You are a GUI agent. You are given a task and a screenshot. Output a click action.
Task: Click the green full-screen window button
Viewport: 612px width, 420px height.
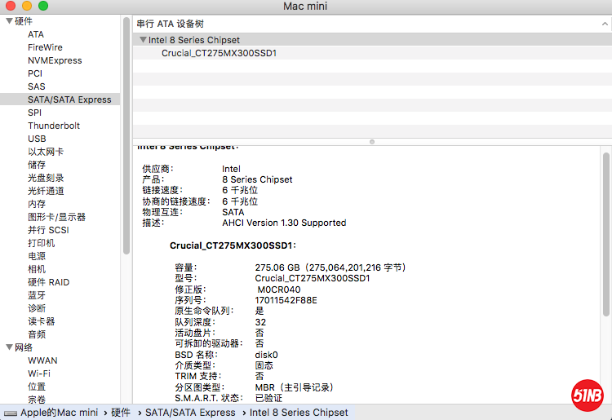(42, 7)
